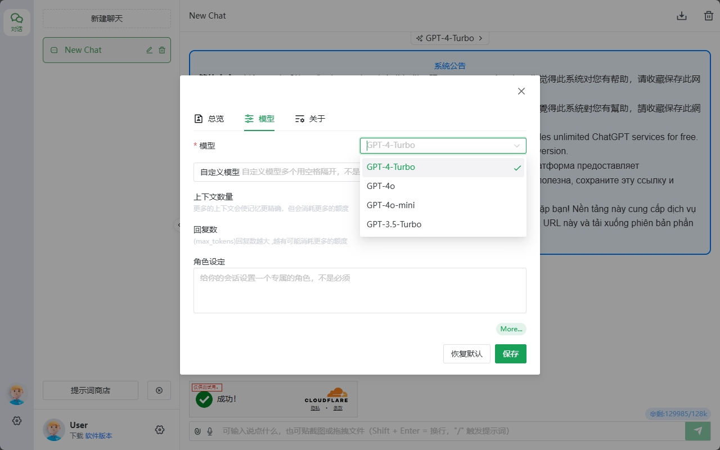Click the User avatar in bottom panel
This screenshot has width=720, height=450.
(54, 430)
